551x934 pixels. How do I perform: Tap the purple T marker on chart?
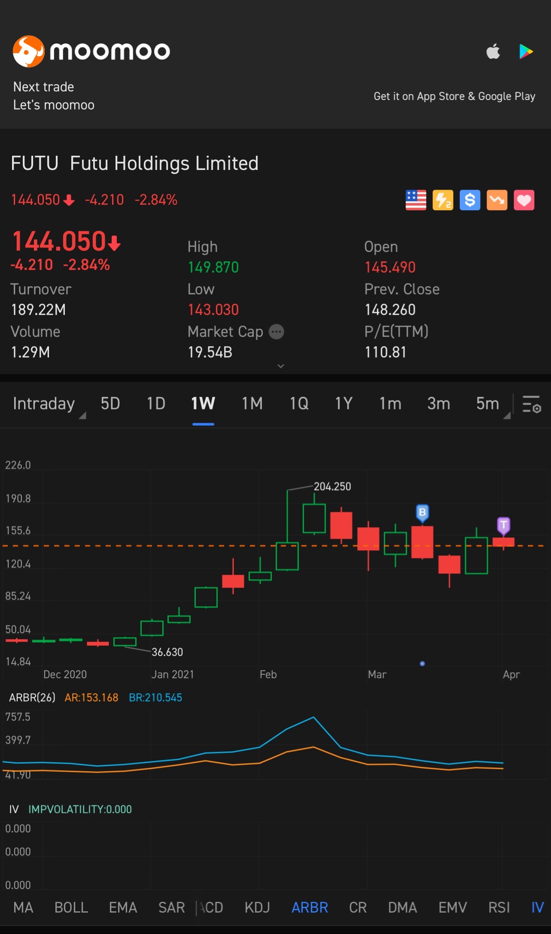pyautogui.click(x=503, y=525)
